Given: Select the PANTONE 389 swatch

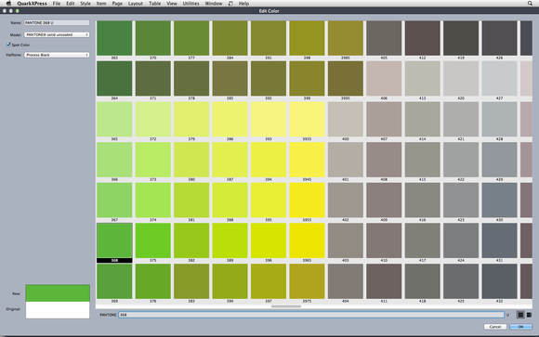Looking at the screenshot, I should (230, 240).
